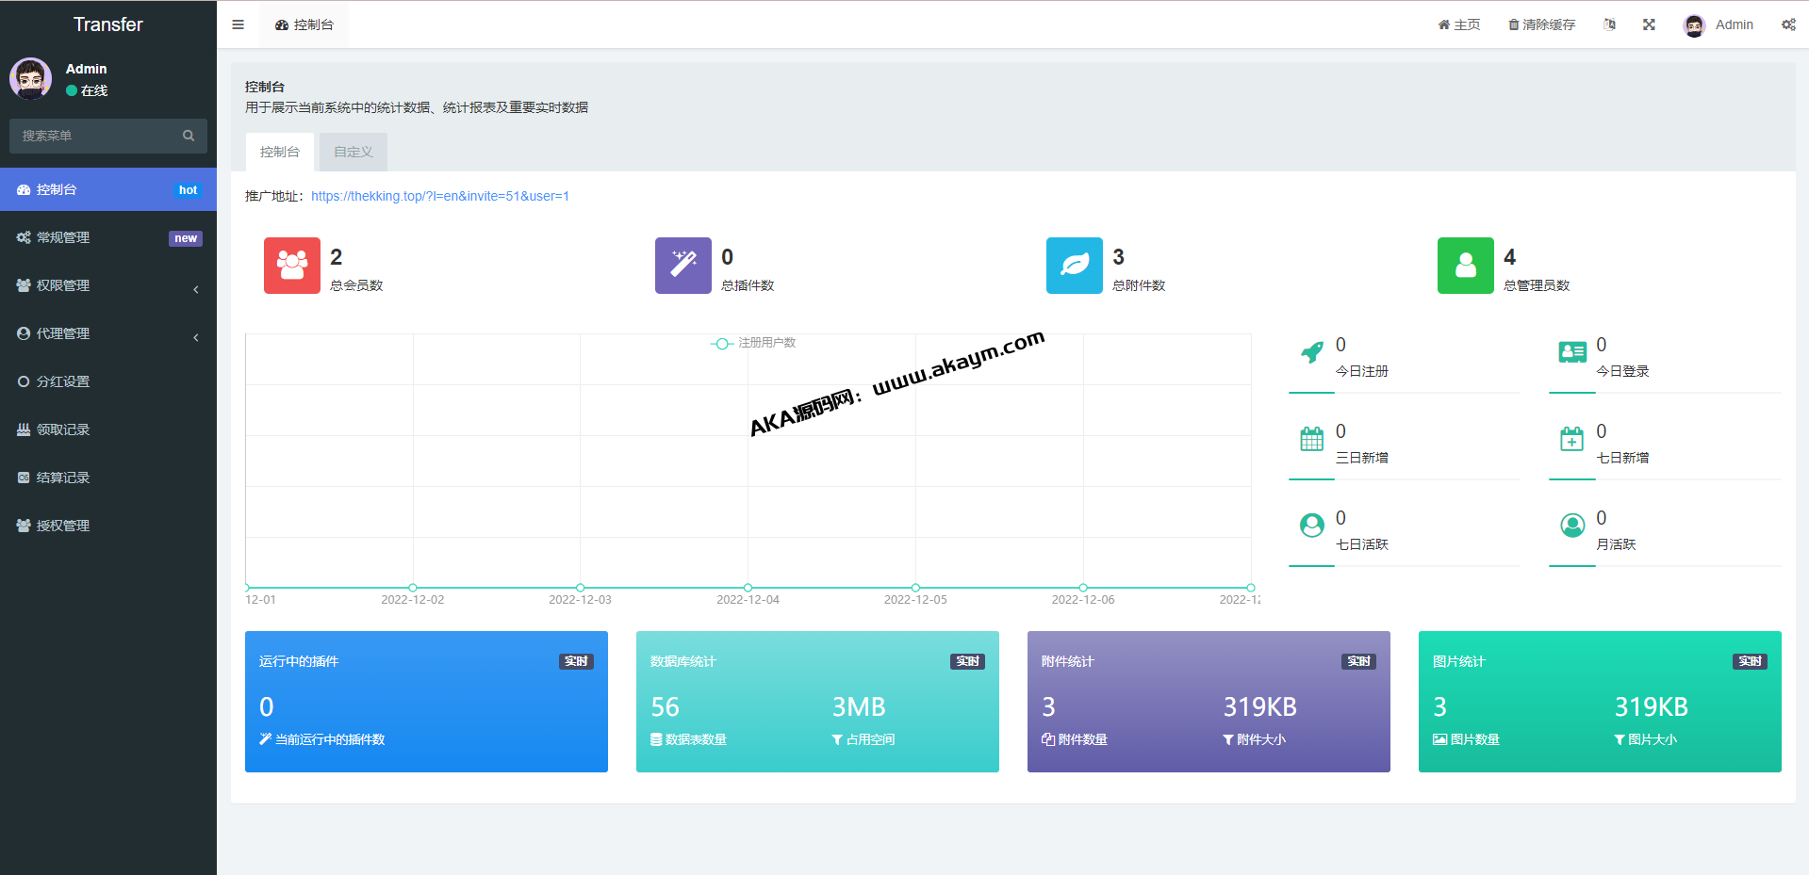
Task: Click the green total admins icon
Action: click(x=1465, y=266)
